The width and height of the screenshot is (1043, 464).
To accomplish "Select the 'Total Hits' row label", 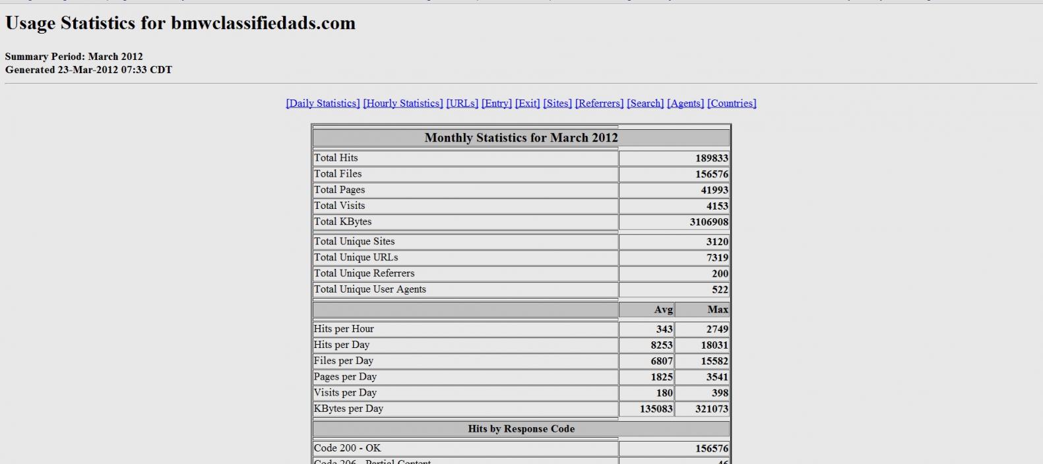I will click(336, 158).
